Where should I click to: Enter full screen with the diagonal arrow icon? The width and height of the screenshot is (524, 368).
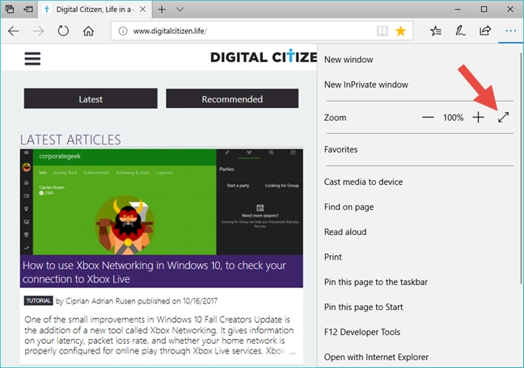pos(503,117)
